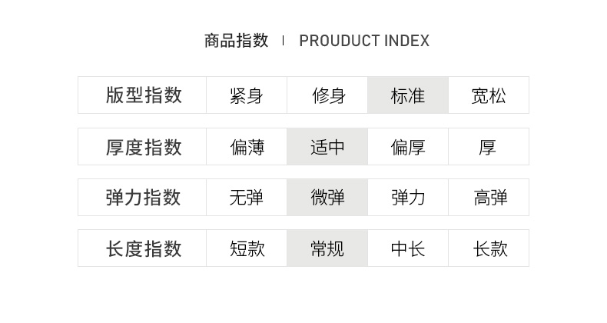
Task: Choose the 高弹 elasticity option
Action: 489,198
